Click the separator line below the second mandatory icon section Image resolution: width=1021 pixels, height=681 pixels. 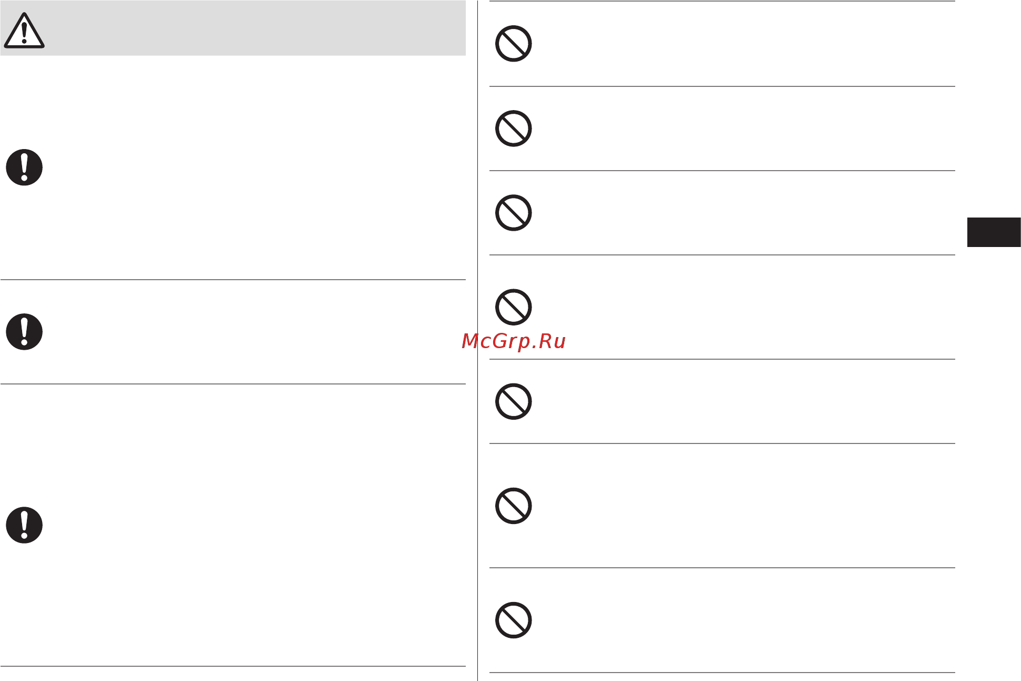[233, 384]
